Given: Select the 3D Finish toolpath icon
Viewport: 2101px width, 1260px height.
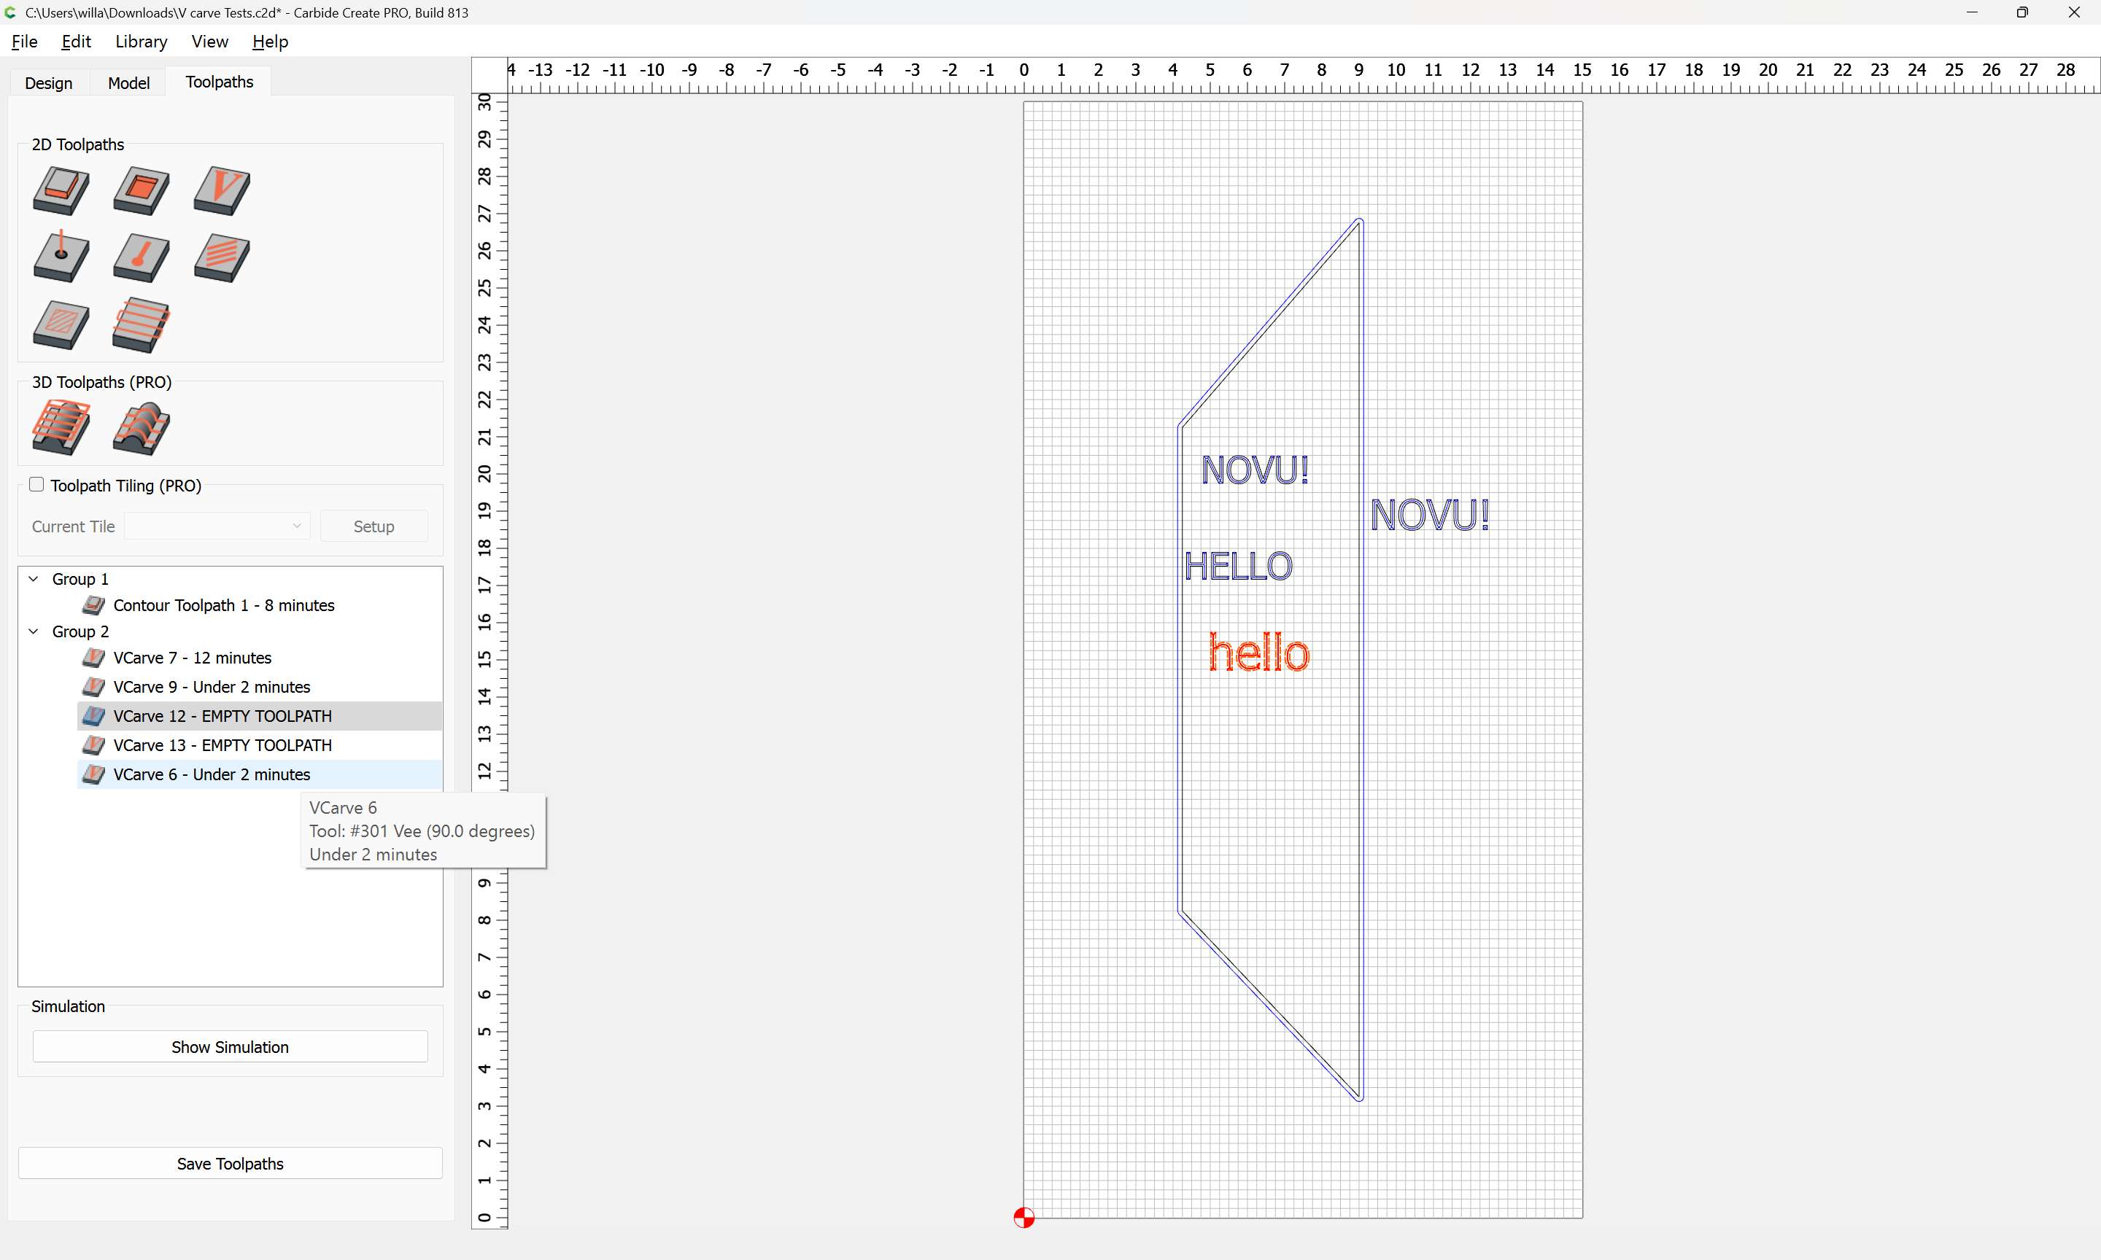Looking at the screenshot, I should tap(141, 427).
